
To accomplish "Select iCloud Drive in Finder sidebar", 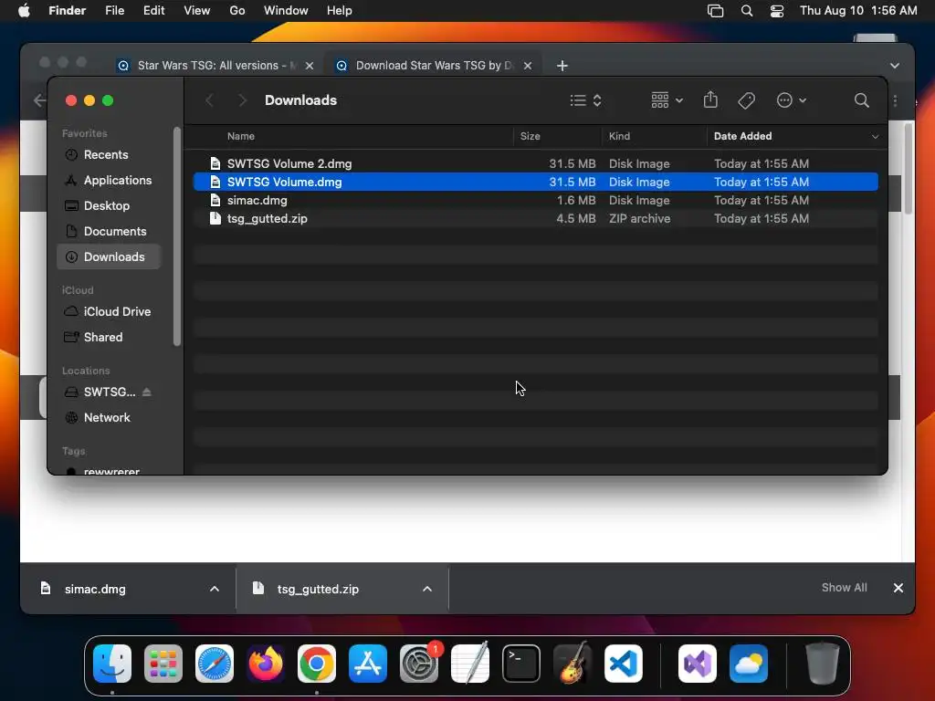I will 109,312.
